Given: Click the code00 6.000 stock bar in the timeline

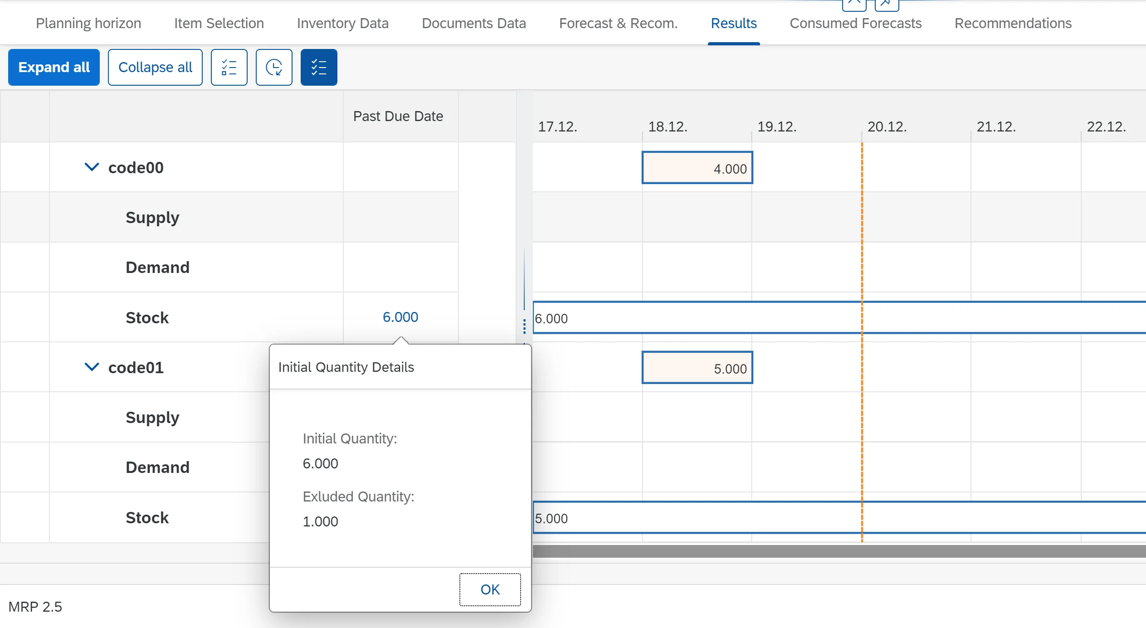Looking at the screenshot, I should pos(726,318).
